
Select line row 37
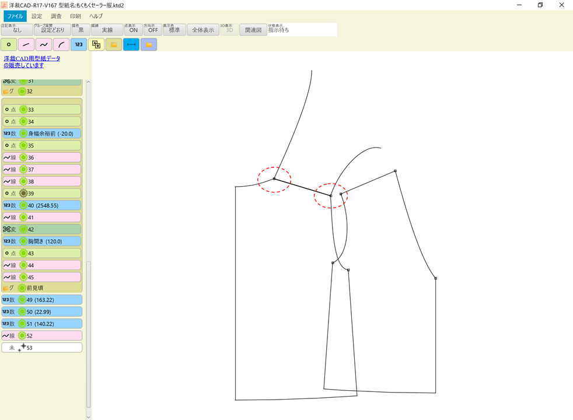click(41, 170)
